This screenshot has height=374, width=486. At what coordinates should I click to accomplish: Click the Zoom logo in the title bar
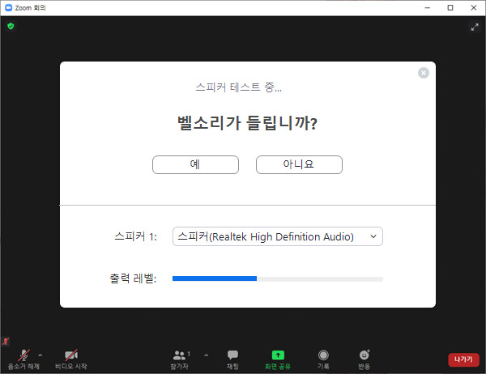pyautogui.click(x=8, y=7)
